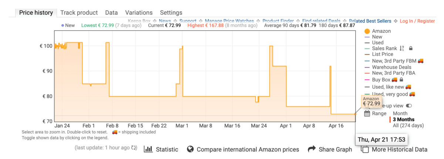444x159 pixels.
Task: Select the Month range option
Action: coord(400,113)
